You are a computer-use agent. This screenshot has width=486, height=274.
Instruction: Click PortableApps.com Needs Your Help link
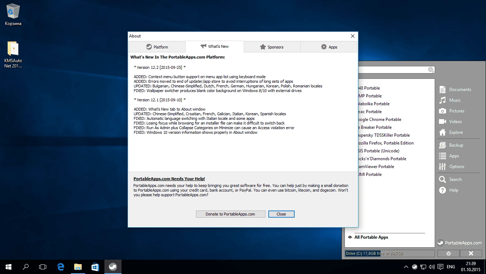(x=169, y=179)
